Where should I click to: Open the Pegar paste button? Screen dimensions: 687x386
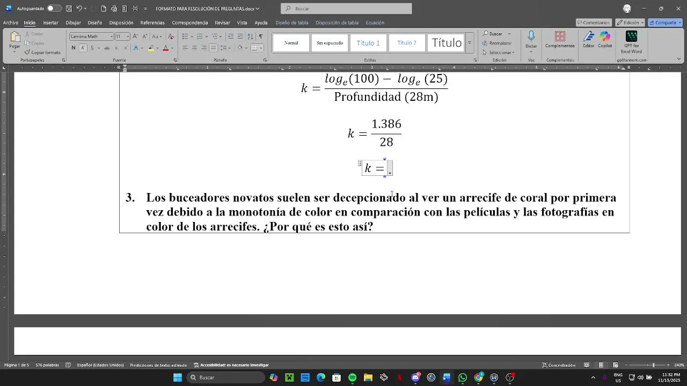click(x=14, y=41)
